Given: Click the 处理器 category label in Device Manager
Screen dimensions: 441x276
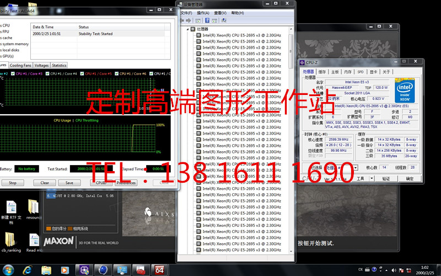Looking at the screenshot, I should pyautogui.click(x=202, y=29).
